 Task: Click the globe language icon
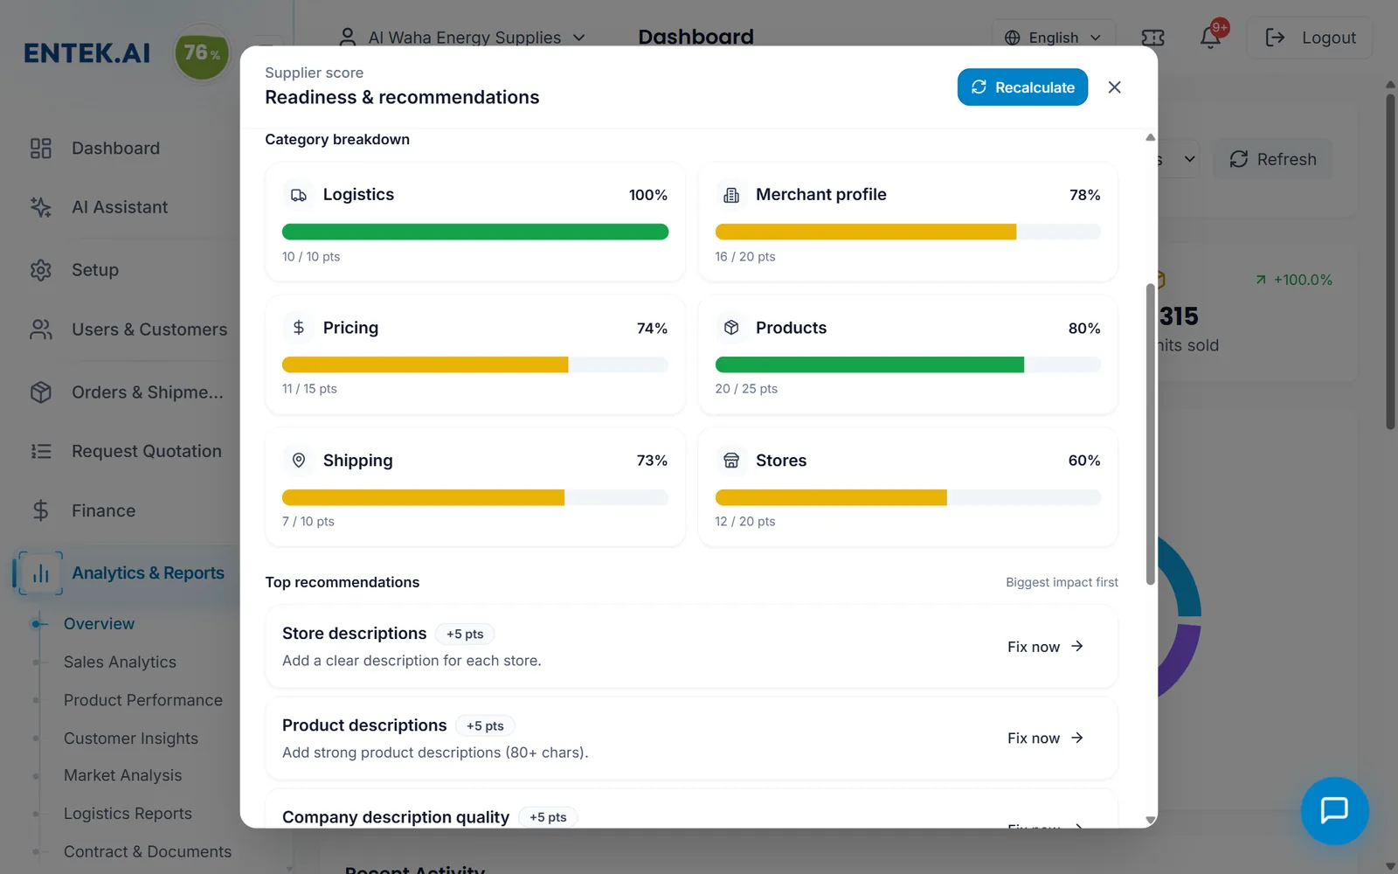click(1013, 38)
